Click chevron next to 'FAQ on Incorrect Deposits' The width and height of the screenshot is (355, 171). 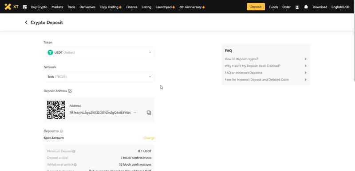(x=305, y=73)
